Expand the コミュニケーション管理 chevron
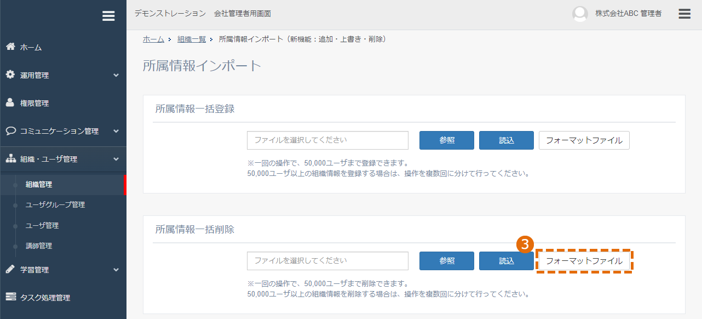 [x=116, y=131]
